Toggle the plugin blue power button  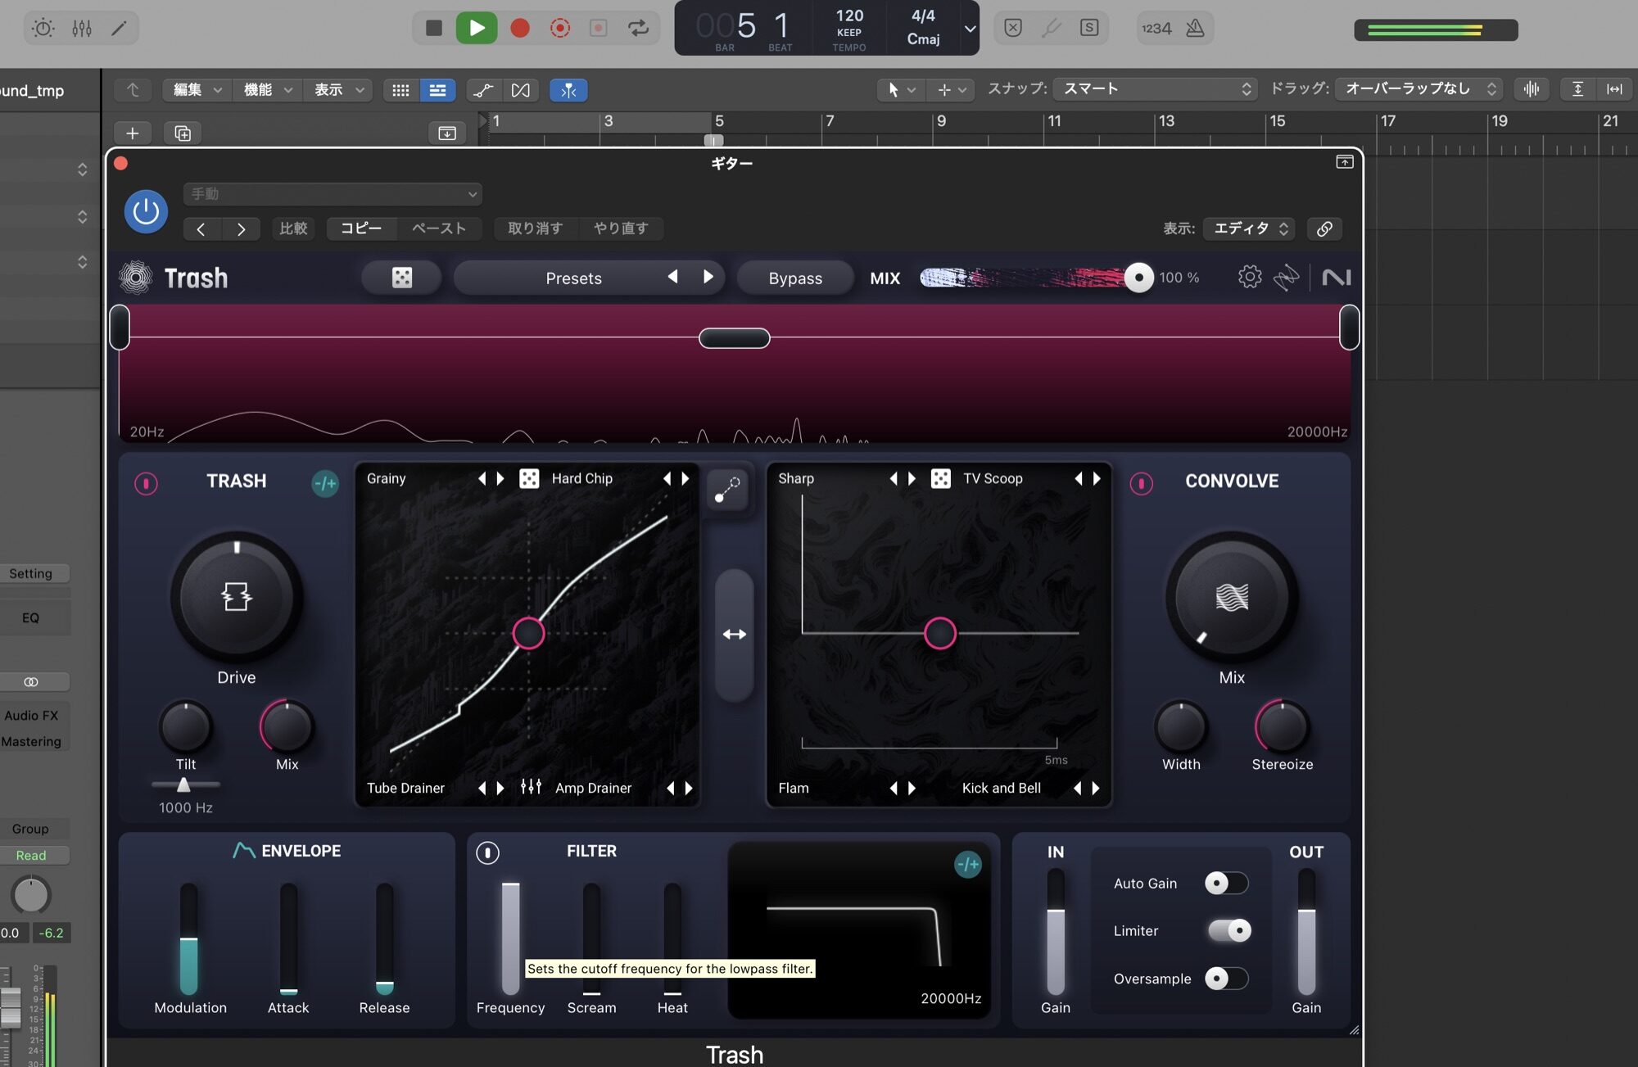pos(146,211)
